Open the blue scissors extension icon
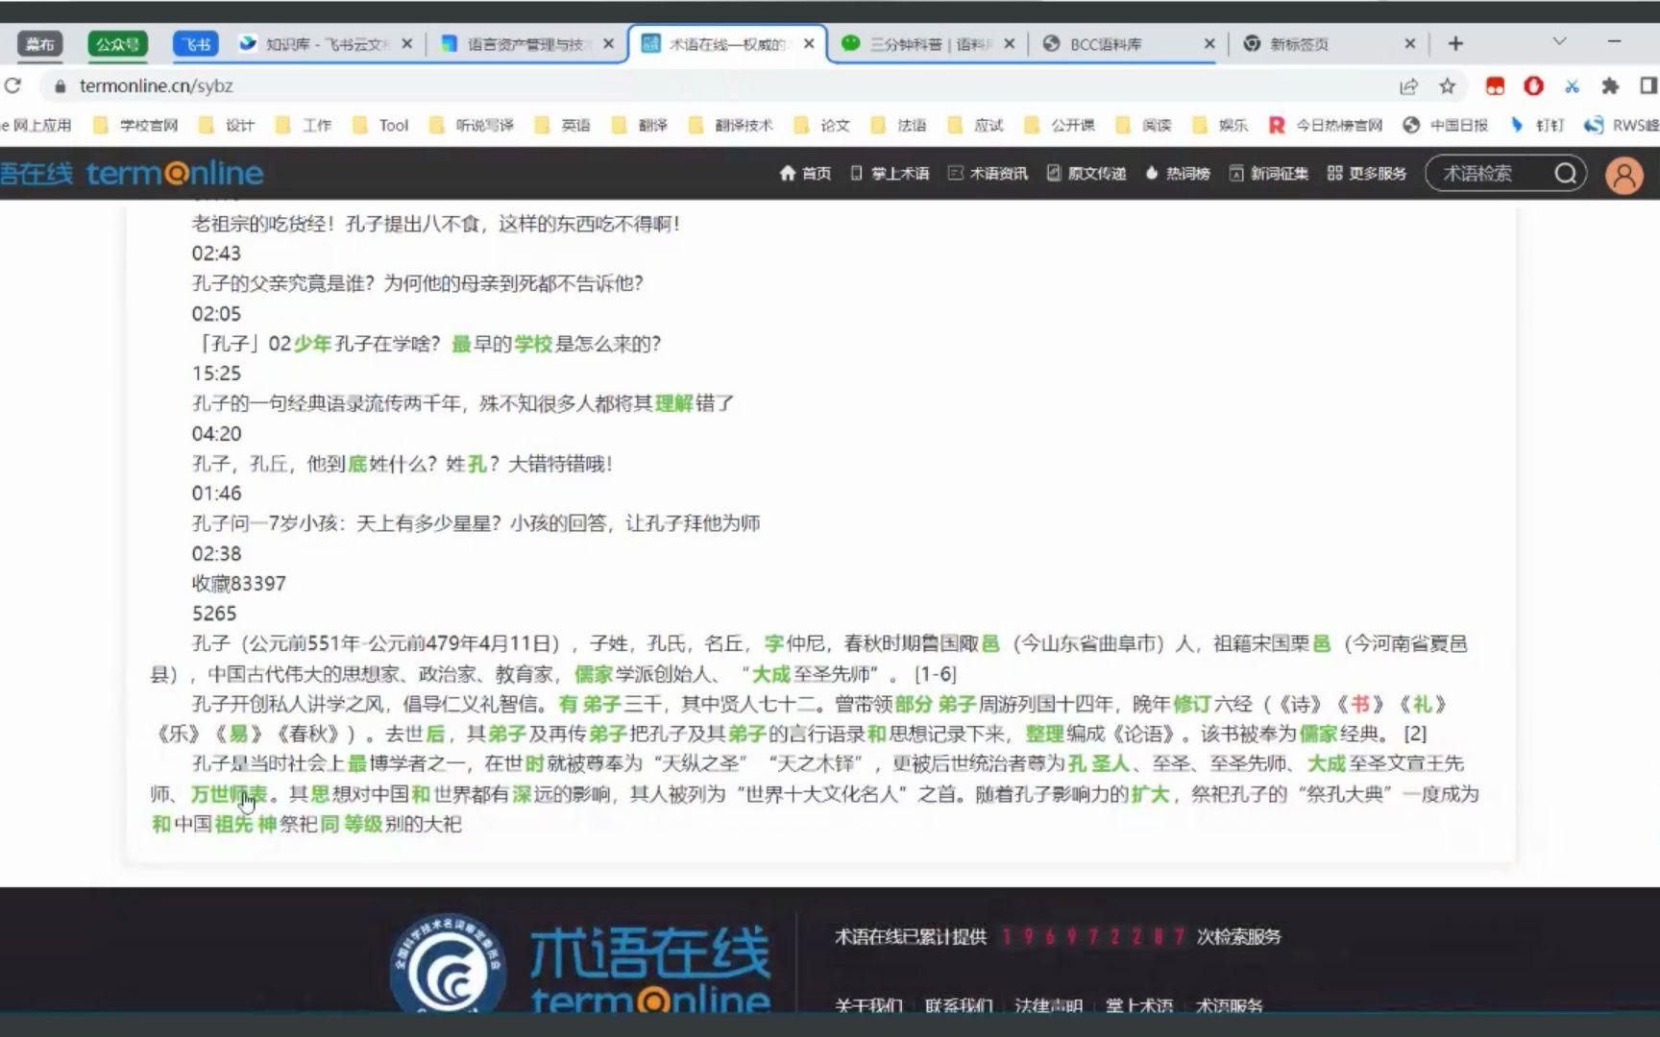The height and width of the screenshot is (1037, 1660). [1572, 86]
